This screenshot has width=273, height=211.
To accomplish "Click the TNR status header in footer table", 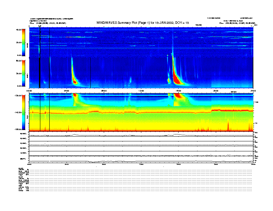I will [x=20, y=186].
